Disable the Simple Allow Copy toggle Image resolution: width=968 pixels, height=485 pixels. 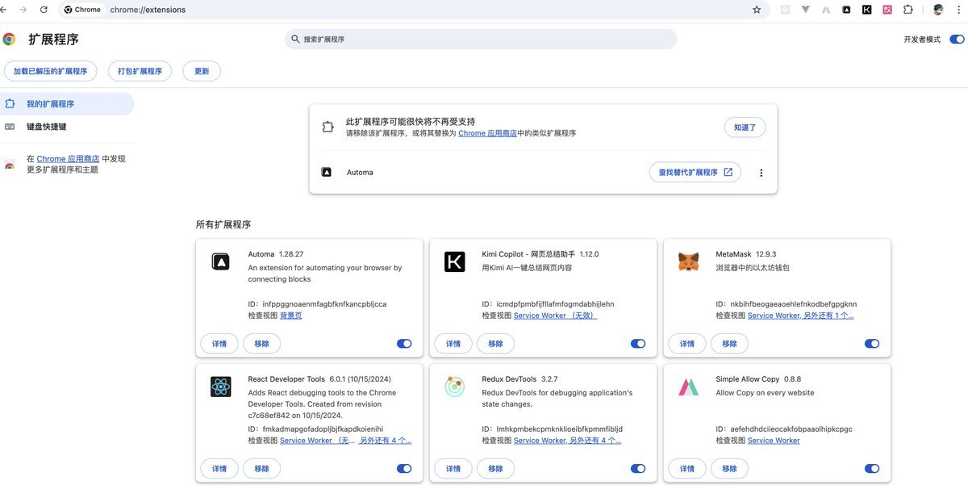872,469
